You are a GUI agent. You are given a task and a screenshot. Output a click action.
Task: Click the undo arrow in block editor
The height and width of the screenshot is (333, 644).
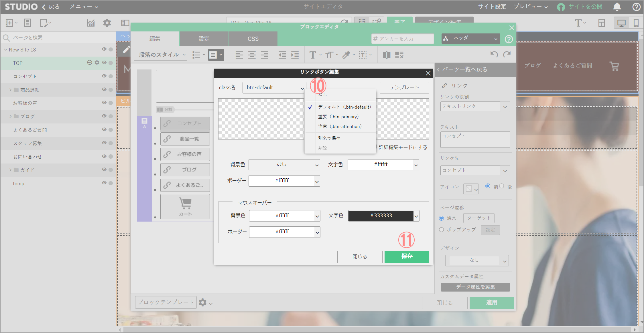click(x=494, y=54)
